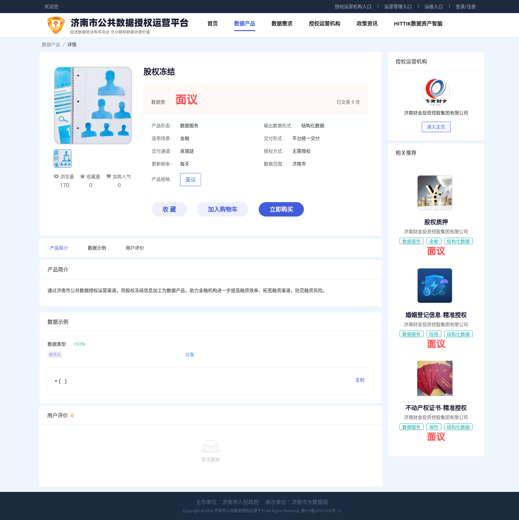Click the 进入主页 button
The height and width of the screenshot is (520, 519).
[436, 127]
